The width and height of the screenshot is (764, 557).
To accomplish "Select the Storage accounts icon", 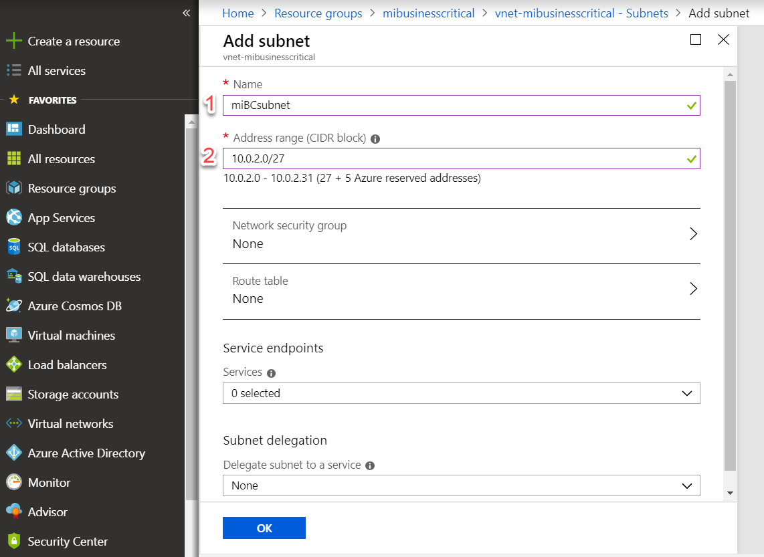I will 14,395.
